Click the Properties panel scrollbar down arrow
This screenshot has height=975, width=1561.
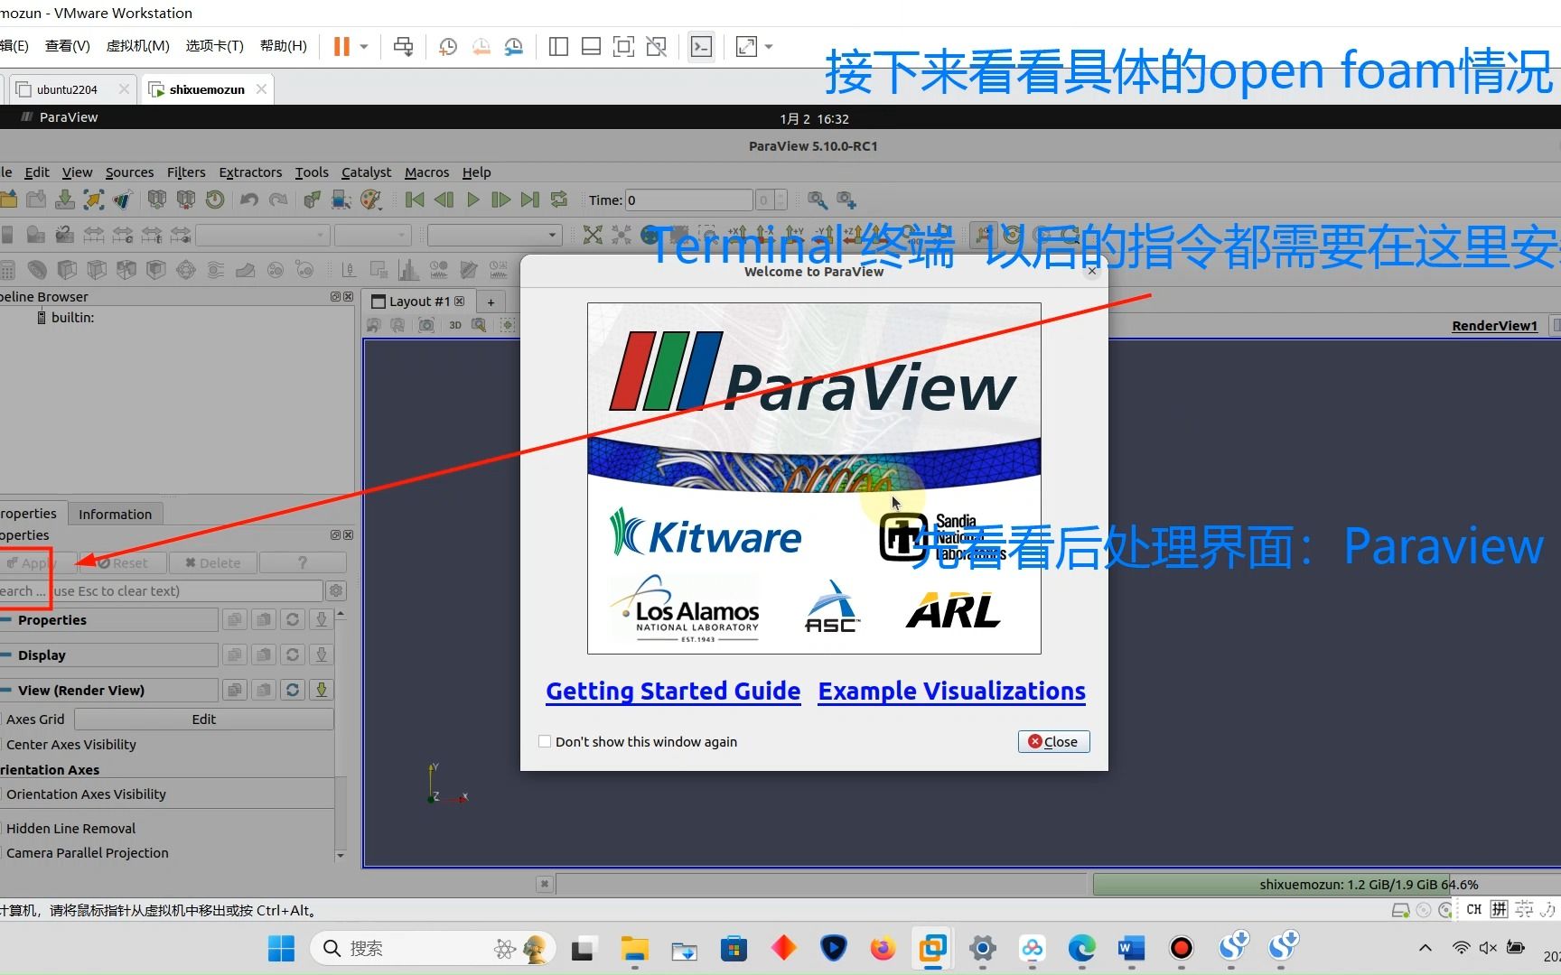pos(341,854)
